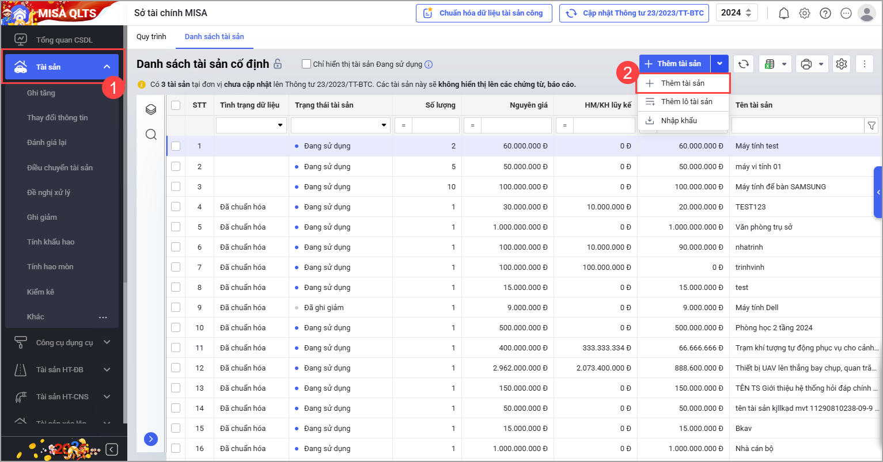
Task: Open the Excel export dropdown arrow
Action: coord(784,64)
